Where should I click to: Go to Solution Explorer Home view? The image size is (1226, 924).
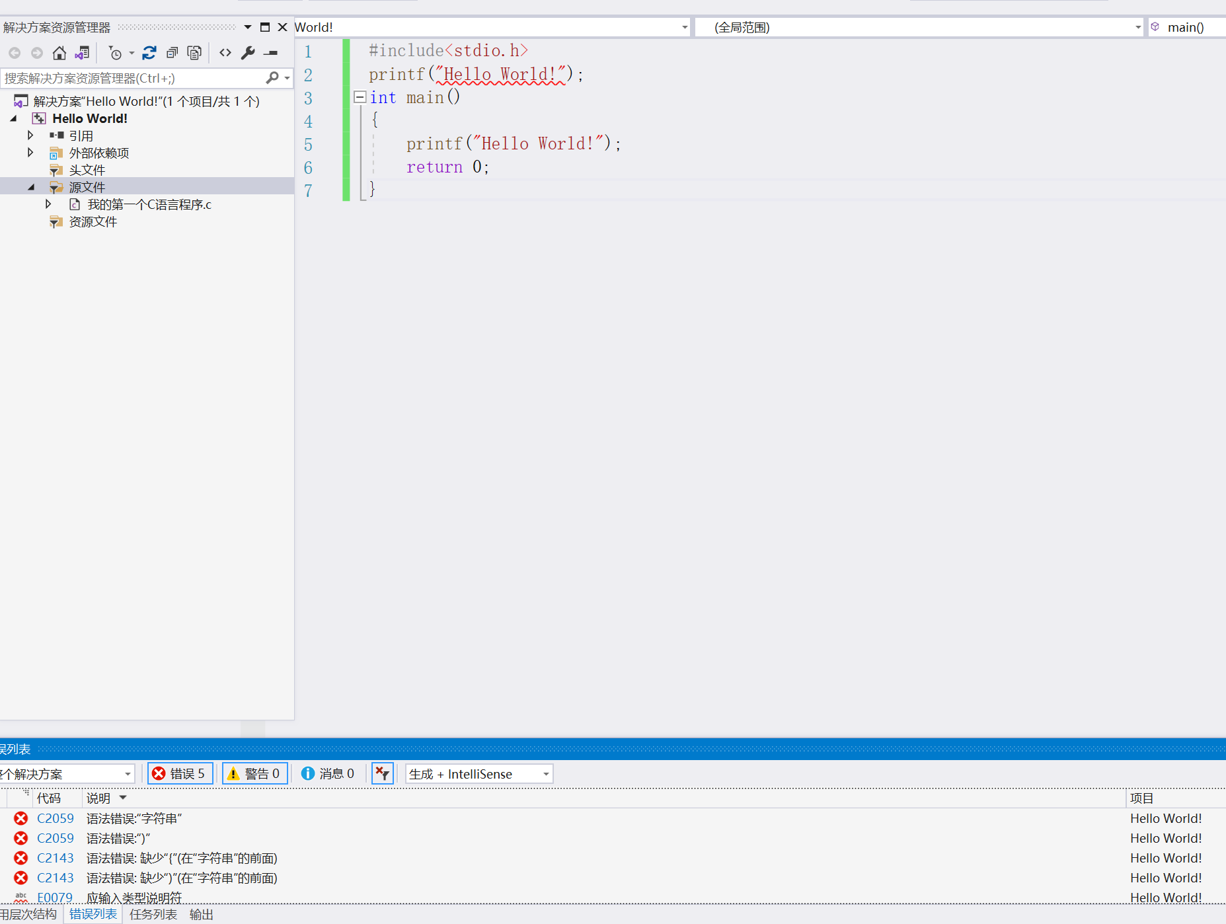coord(59,53)
